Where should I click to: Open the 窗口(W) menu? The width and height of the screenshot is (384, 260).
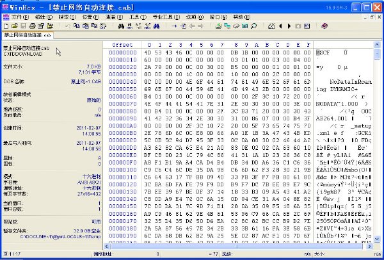(x=218, y=17)
